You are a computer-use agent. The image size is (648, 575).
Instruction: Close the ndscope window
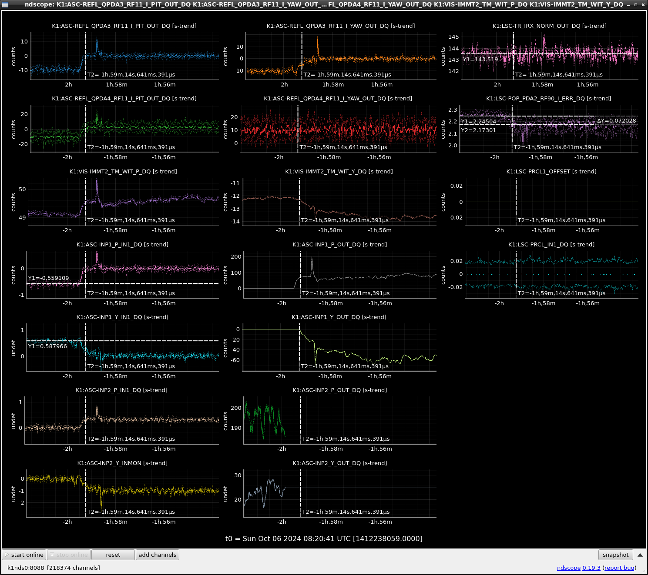pos(643,5)
